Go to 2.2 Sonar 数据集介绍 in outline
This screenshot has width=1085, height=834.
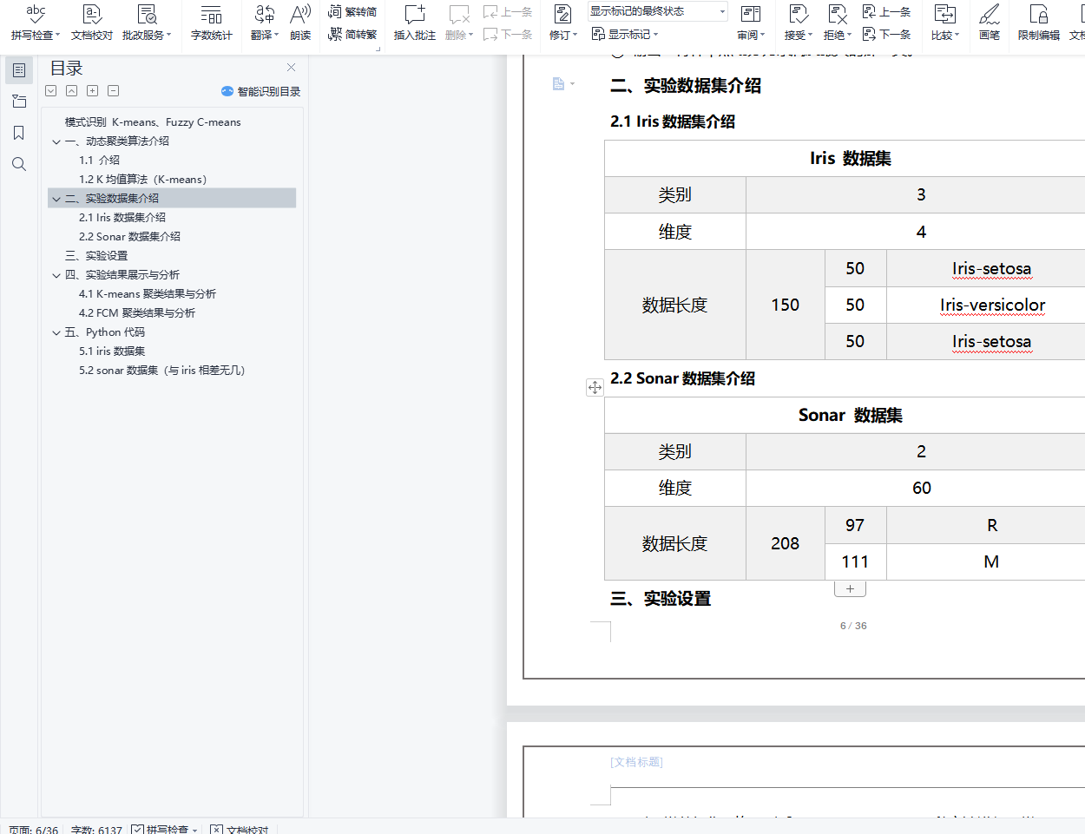pos(129,237)
